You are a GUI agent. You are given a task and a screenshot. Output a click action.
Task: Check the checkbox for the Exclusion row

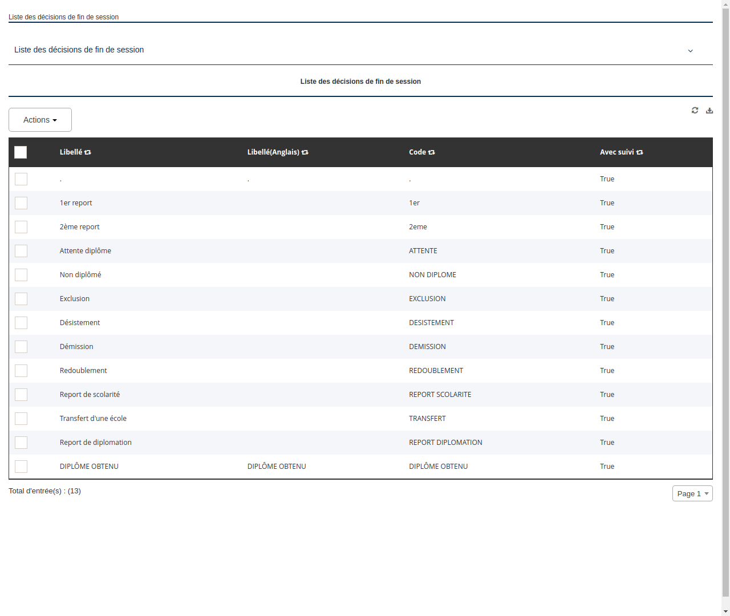click(x=21, y=299)
